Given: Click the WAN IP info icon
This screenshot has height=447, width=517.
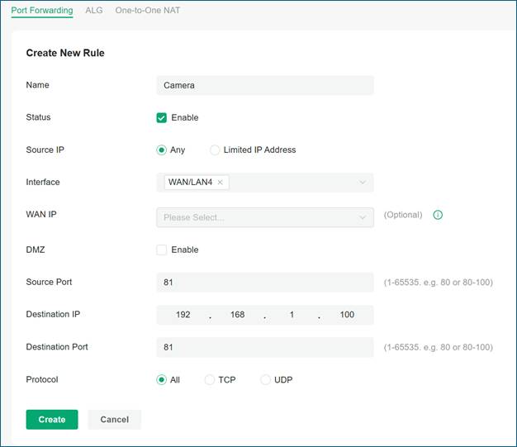Looking at the screenshot, I should 438,215.
